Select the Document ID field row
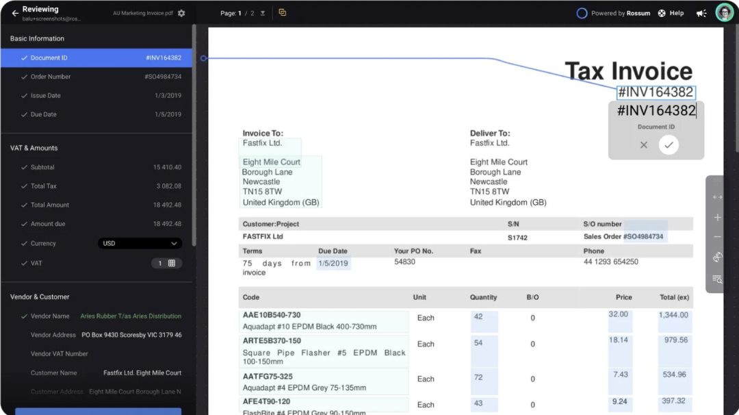 (x=96, y=58)
